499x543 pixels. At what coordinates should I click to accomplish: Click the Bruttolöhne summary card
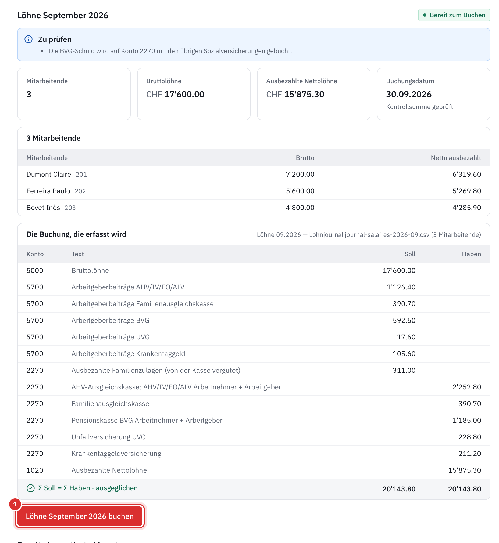(x=194, y=94)
